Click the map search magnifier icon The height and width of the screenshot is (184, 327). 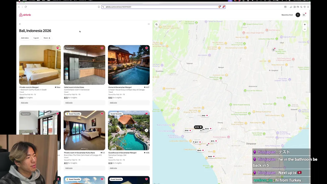click(157, 25)
